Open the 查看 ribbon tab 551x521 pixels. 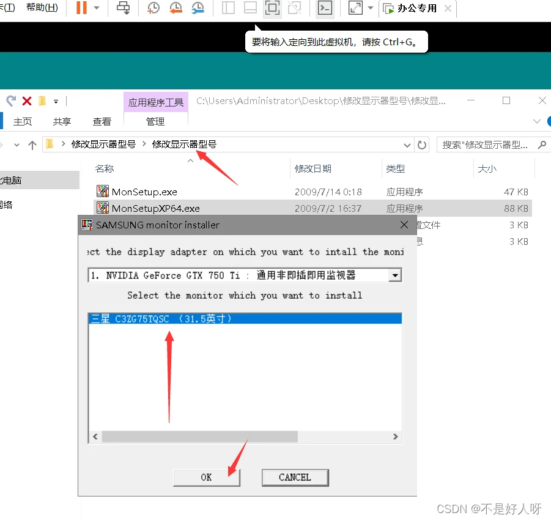102,121
